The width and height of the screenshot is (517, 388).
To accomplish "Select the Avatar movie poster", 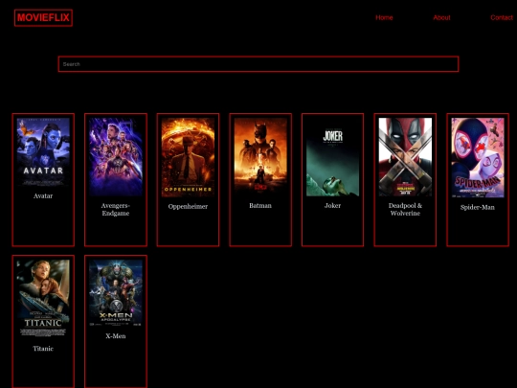I will pyautogui.click(x=43, y=152).
